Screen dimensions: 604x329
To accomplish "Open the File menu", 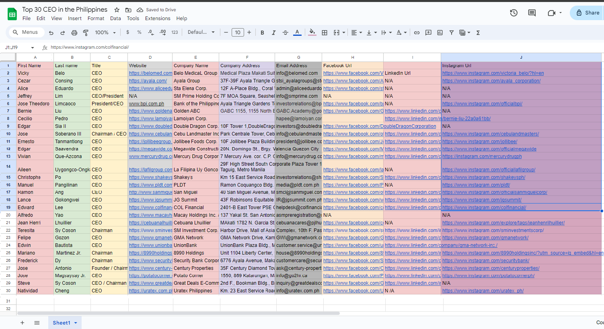I will 27,19.
